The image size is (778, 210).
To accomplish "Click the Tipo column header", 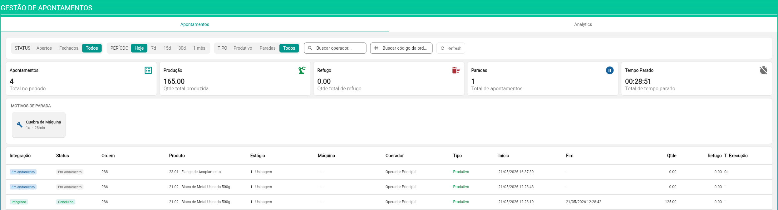I will pos(457,156).
